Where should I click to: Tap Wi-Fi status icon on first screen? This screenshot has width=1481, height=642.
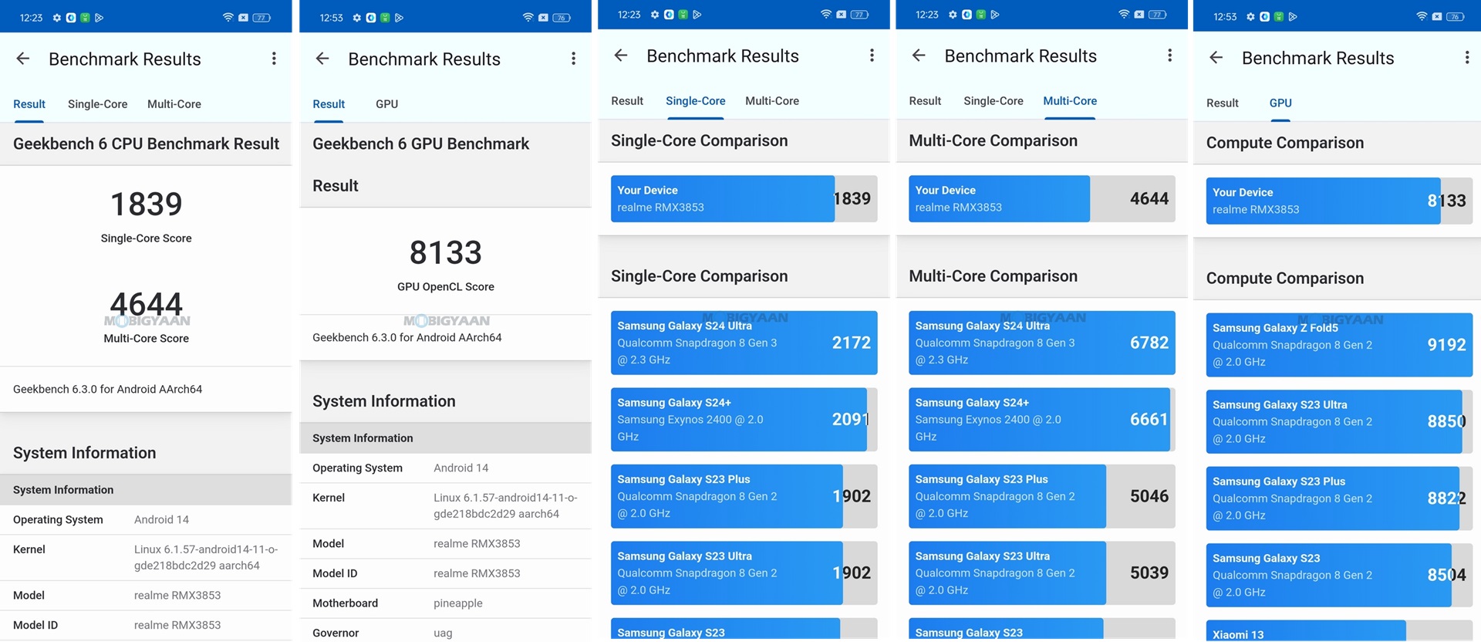coord(228,17)
